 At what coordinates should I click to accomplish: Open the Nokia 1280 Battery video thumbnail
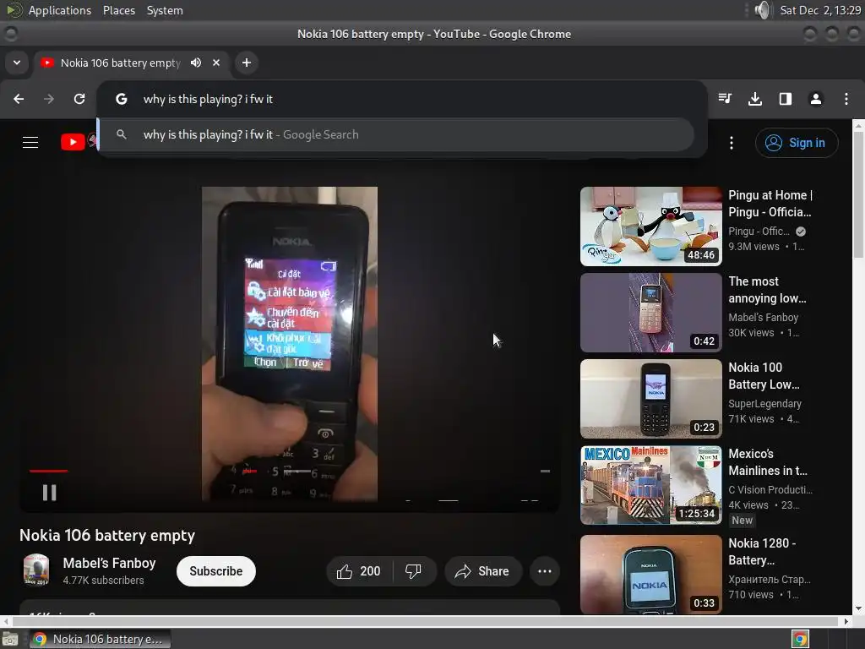click(651, 574)
